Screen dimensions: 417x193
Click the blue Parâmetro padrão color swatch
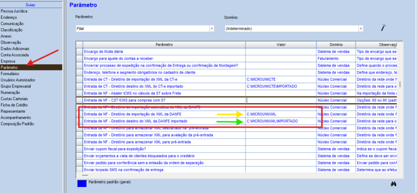tap(82, 184)
